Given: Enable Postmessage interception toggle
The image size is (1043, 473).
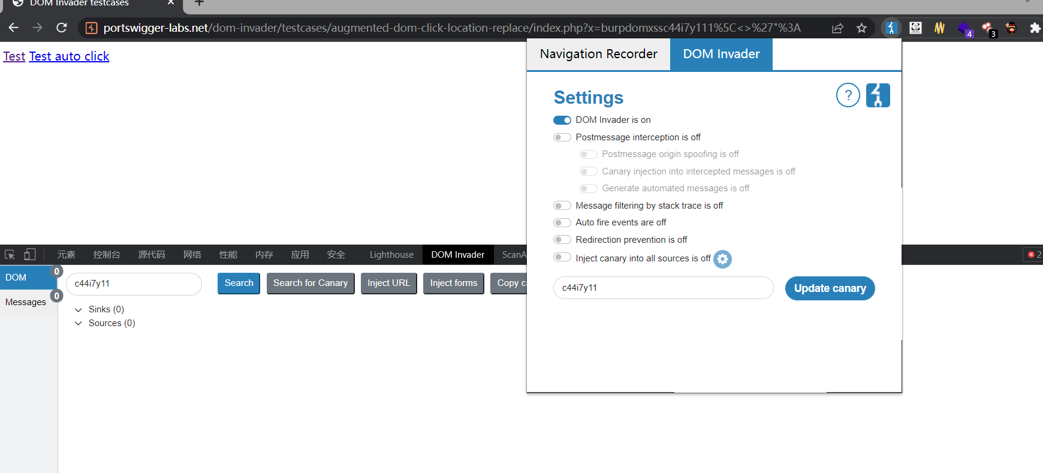Looking at the screenshot, I should tap(562, 137).
